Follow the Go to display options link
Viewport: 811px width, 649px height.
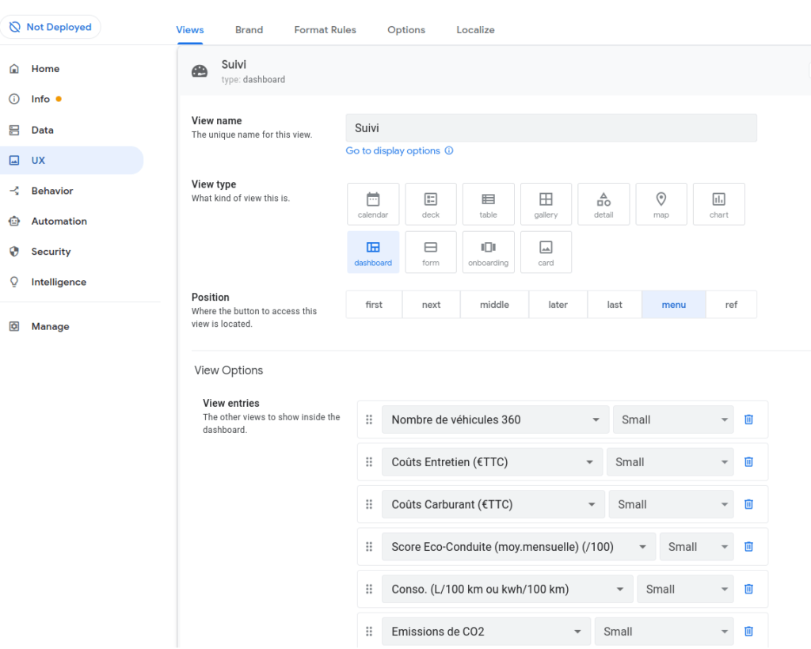click(x=393, y=150)
